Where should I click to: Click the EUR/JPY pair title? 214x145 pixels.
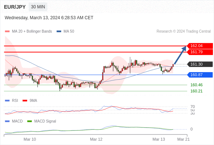[15, 7]
